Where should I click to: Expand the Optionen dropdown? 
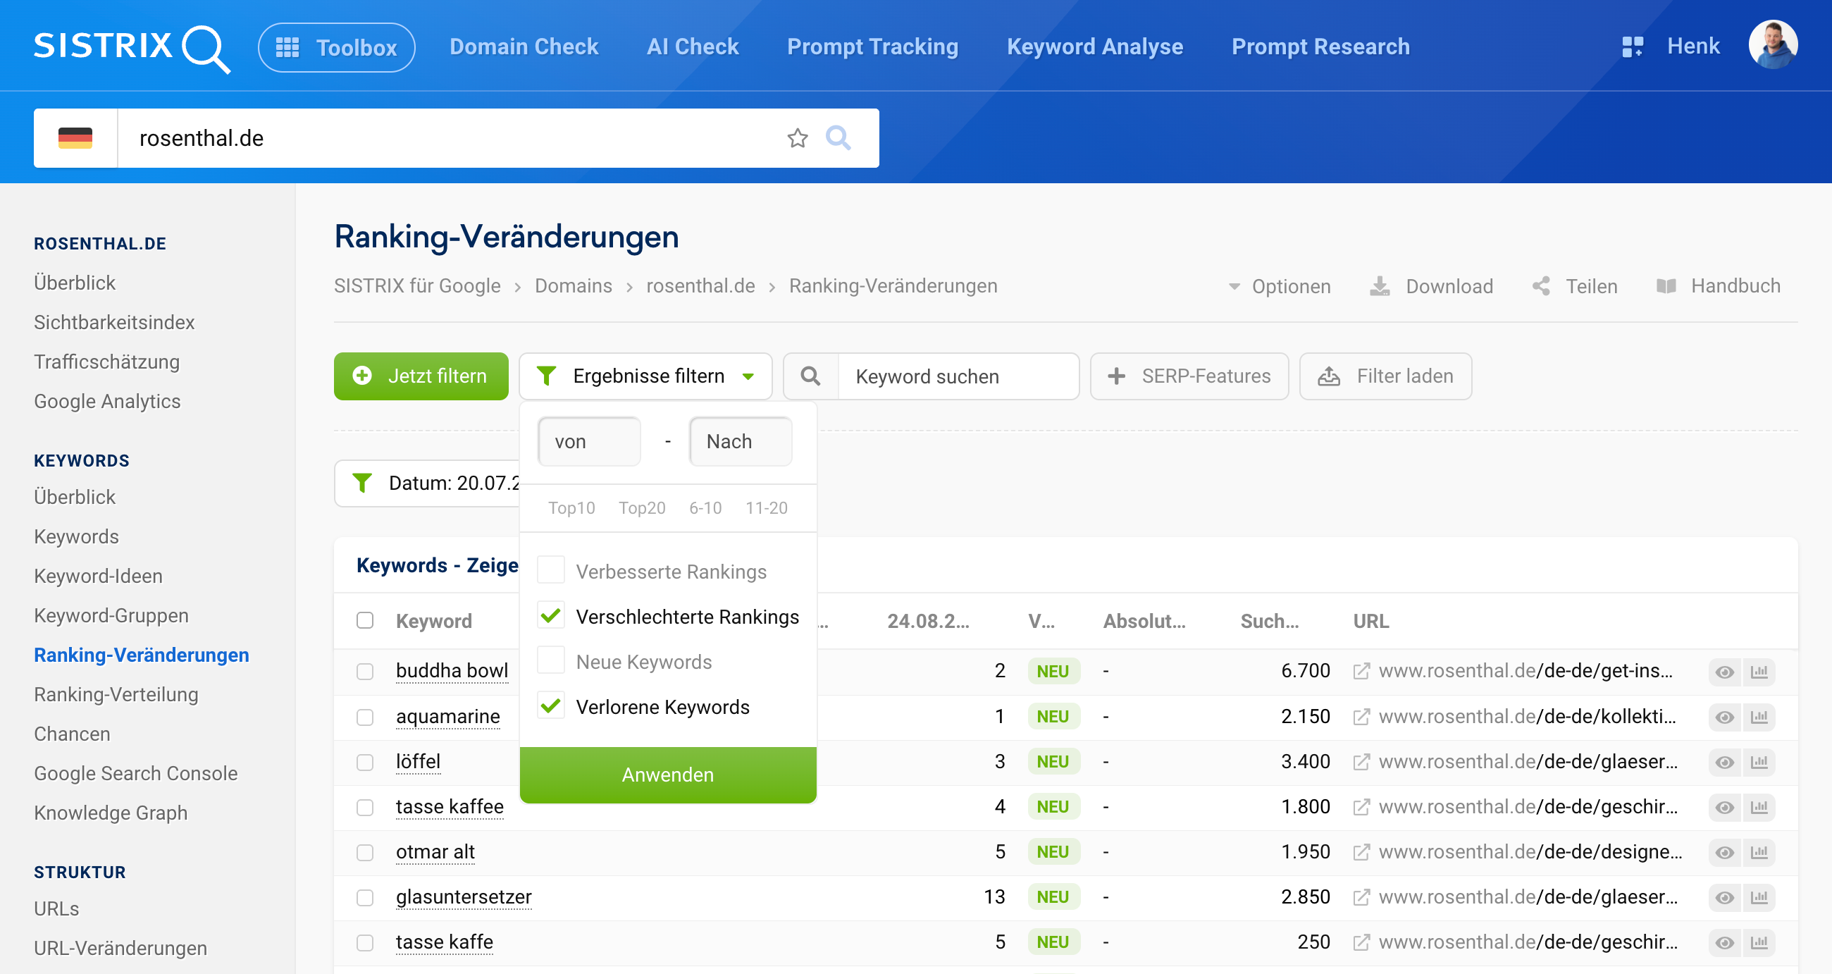[x=1280, y=286]
